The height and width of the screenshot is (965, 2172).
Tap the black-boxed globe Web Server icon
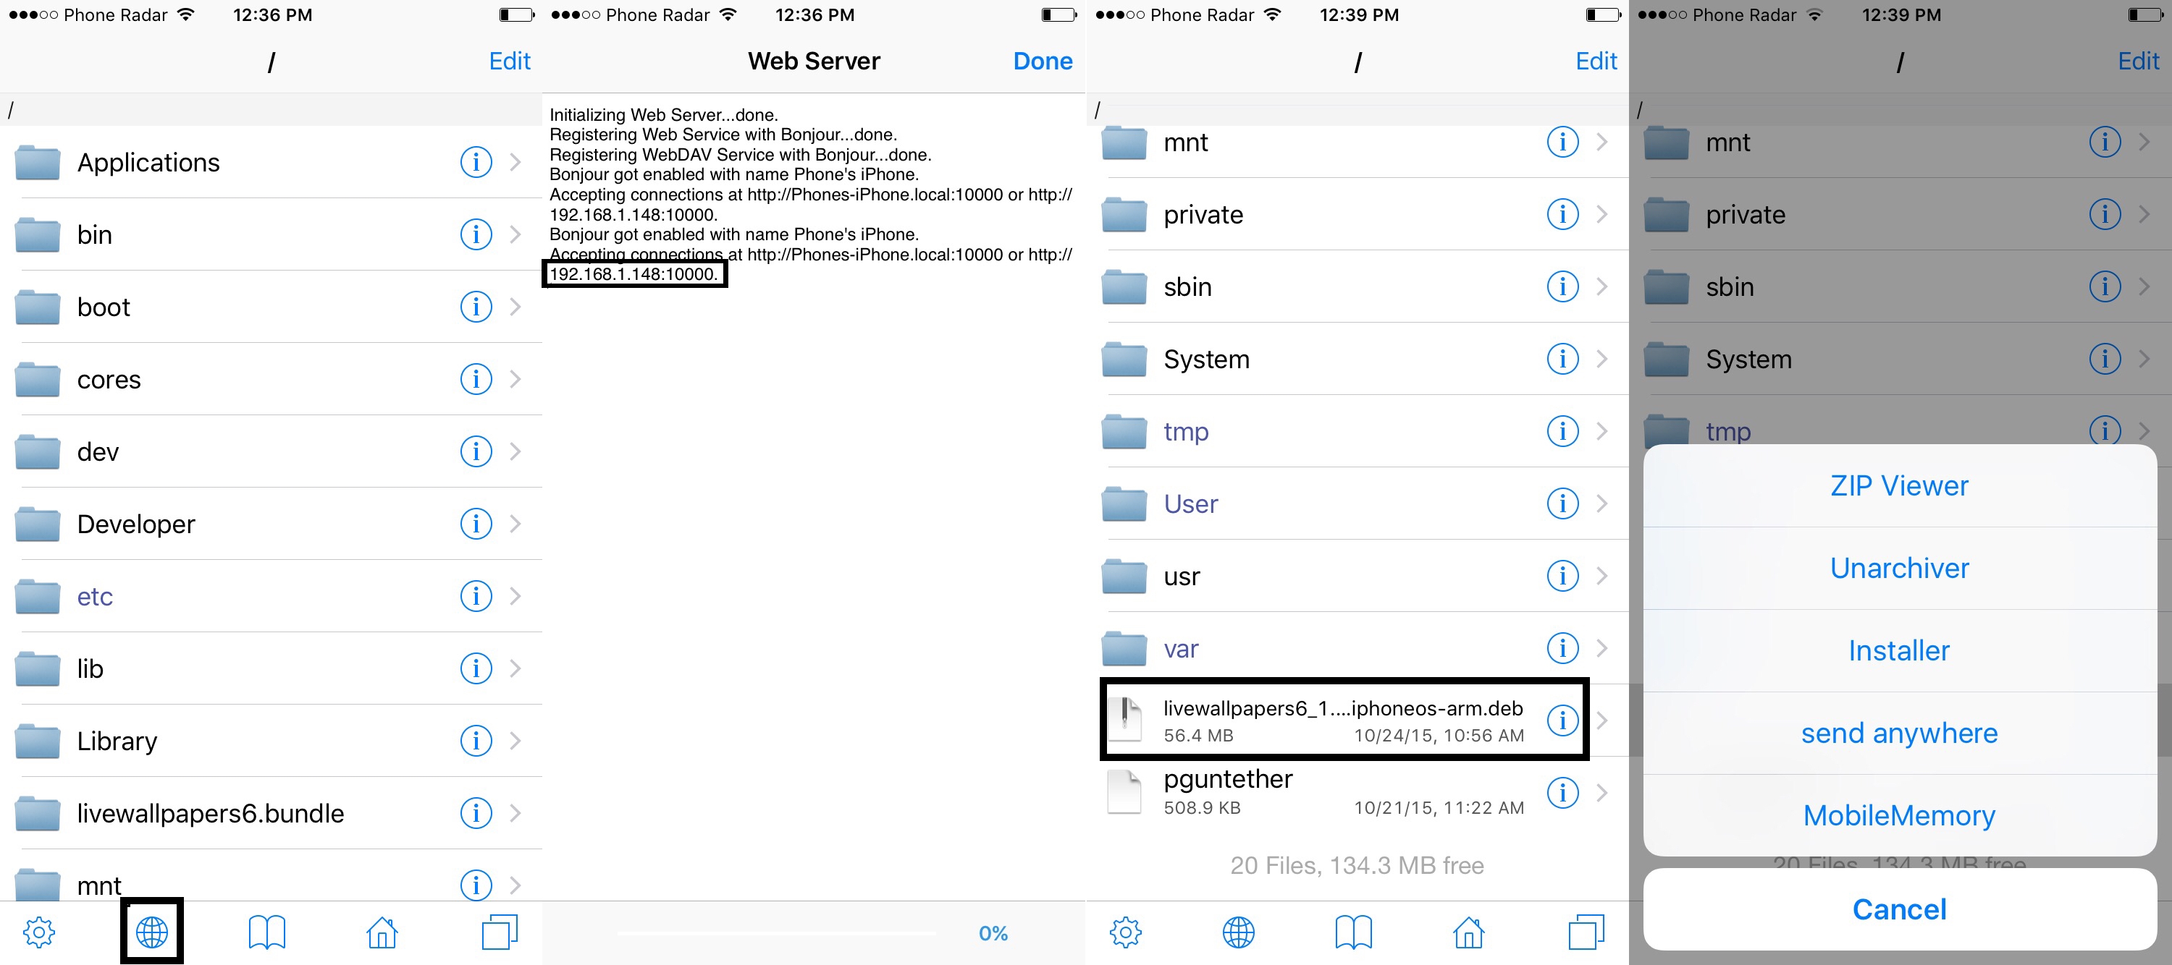[x=152, y=932]
